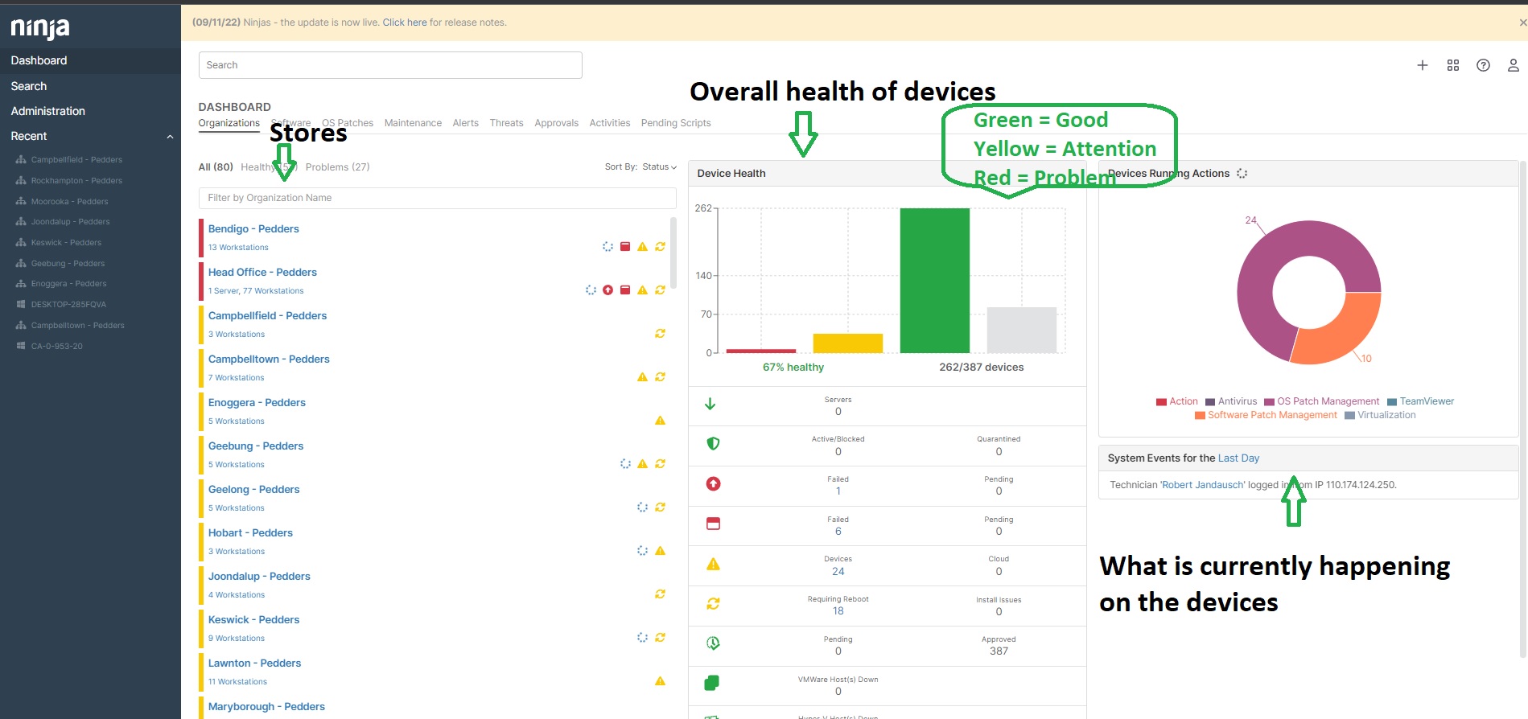Click Bendigo row red software patch icon
This screenshot has width=1528, height=719.
click(625, 247)
